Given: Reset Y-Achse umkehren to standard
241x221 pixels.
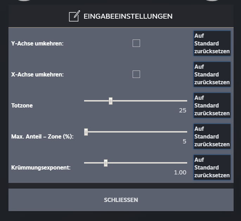Looking at the screenshot, I should 212,43.
